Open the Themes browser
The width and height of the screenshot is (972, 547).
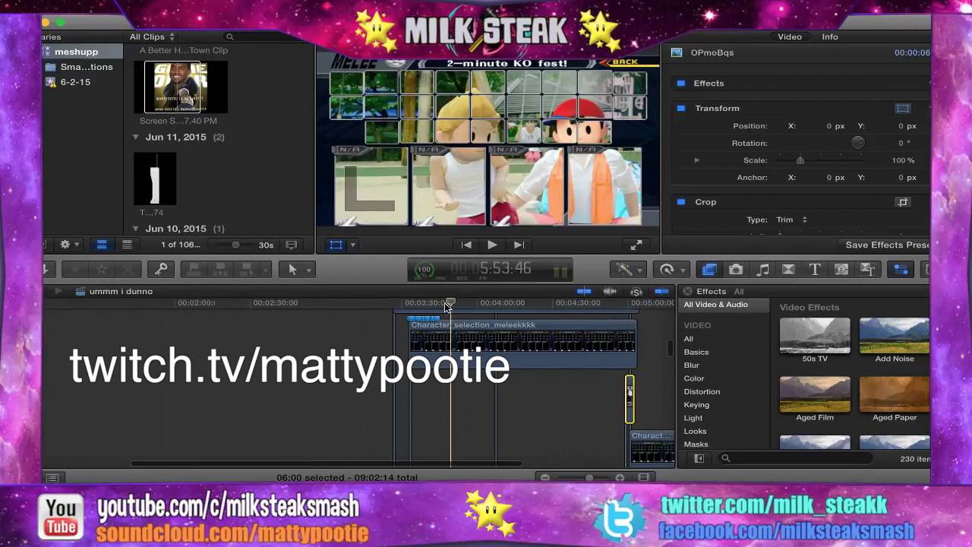pyautogui.click(x=867, y=269)
